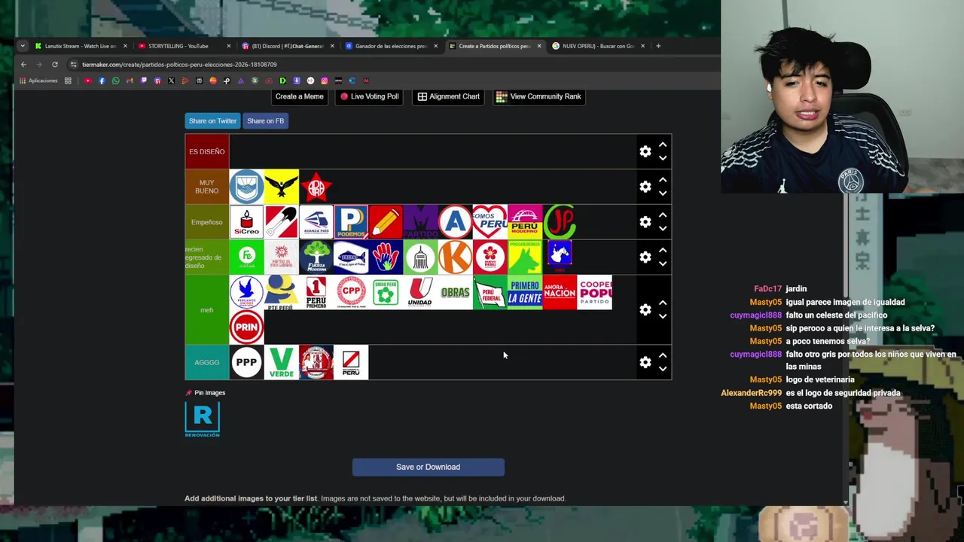The width and height of the screenshot is (964, 542).
Task: Move Empeñoso row up
Action: pos(663,215)
